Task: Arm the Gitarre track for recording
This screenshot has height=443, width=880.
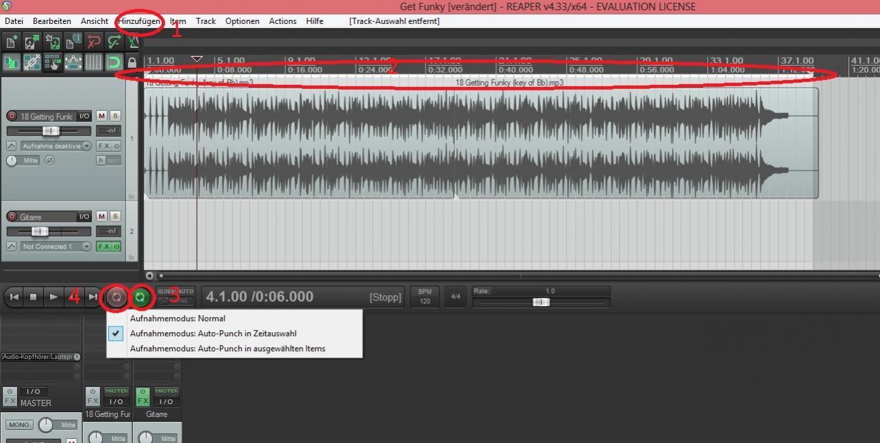Action: (12, 216)
